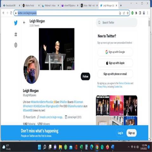Toggle the browser side panel icon
This screenshot has width=152, height=152.
point(140,13)
